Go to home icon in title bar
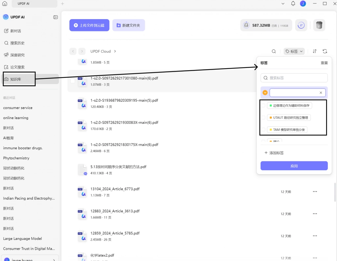Viewport: 337px width, 261px height. click(x=5, y=3)
